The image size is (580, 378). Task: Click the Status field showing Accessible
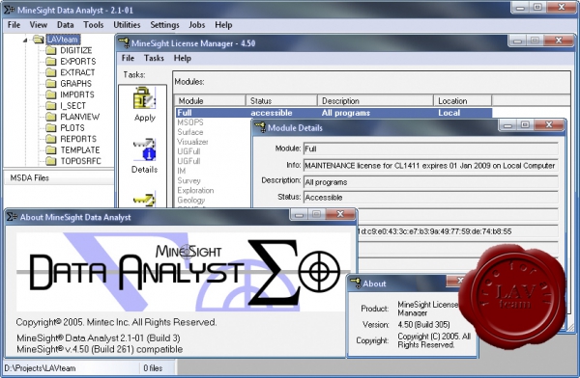[x=430, y=197]
